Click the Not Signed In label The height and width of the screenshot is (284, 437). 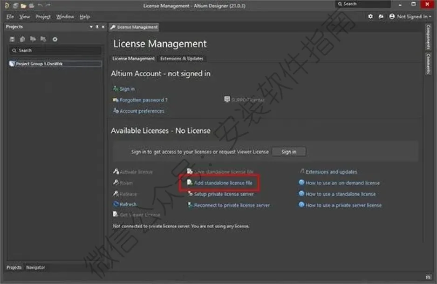[412, 17]
